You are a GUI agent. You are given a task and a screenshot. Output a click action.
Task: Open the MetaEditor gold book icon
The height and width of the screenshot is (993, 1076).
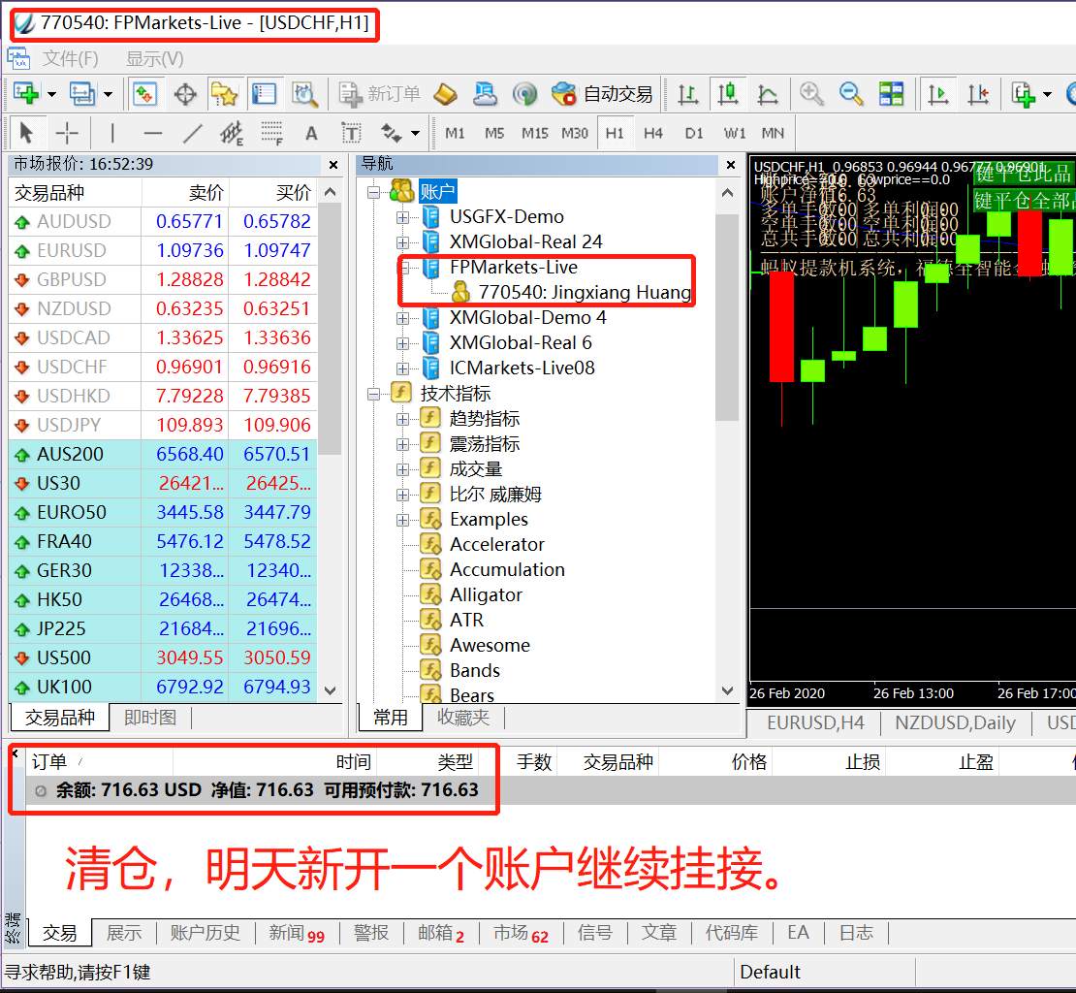point(445,93)
